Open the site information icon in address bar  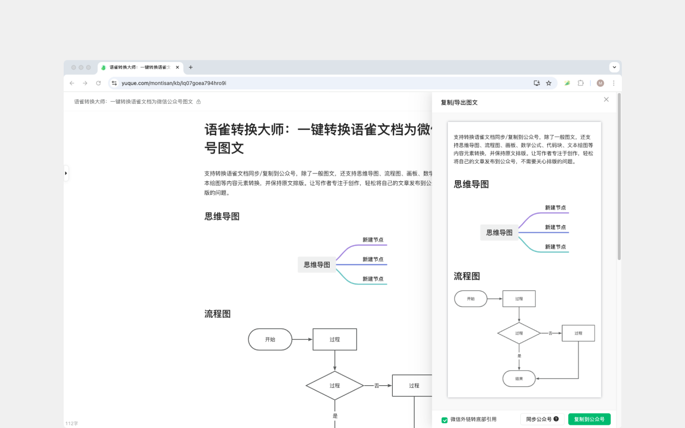(114, 83)
